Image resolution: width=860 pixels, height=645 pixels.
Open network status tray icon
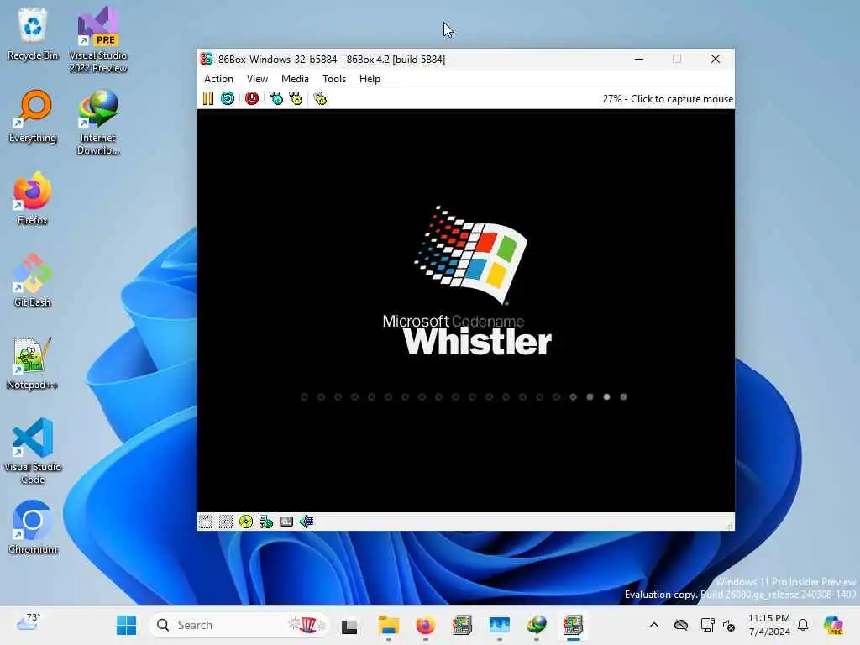707,625
